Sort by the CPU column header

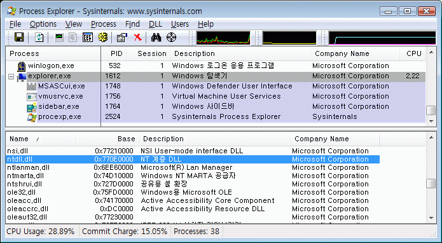coord(413,53)
